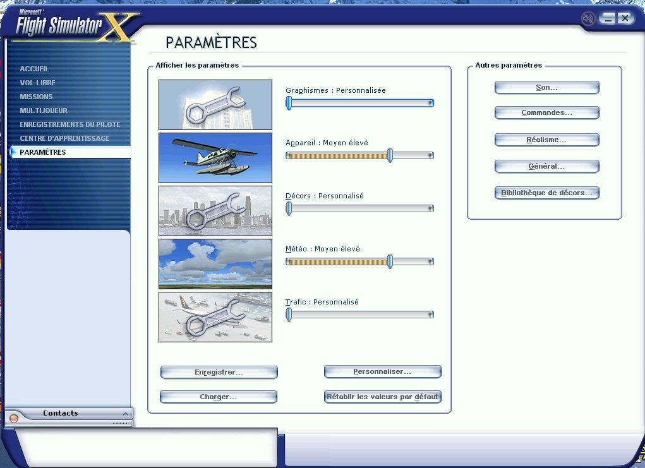Go to the Accueil section
The width and height of the screenshot is (645, 468).
pyautogui.click(x=34, y=69)
